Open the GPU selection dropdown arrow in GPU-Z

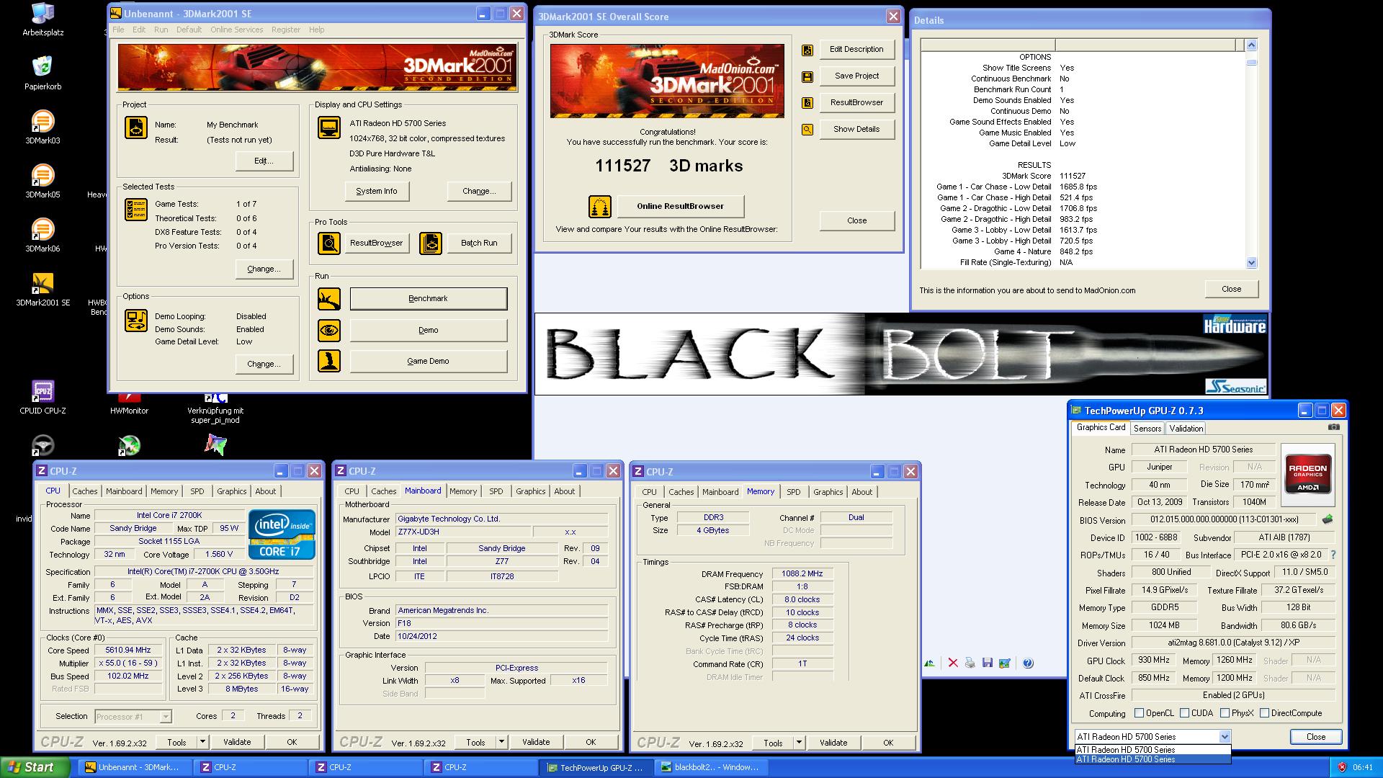point(1225,737)
